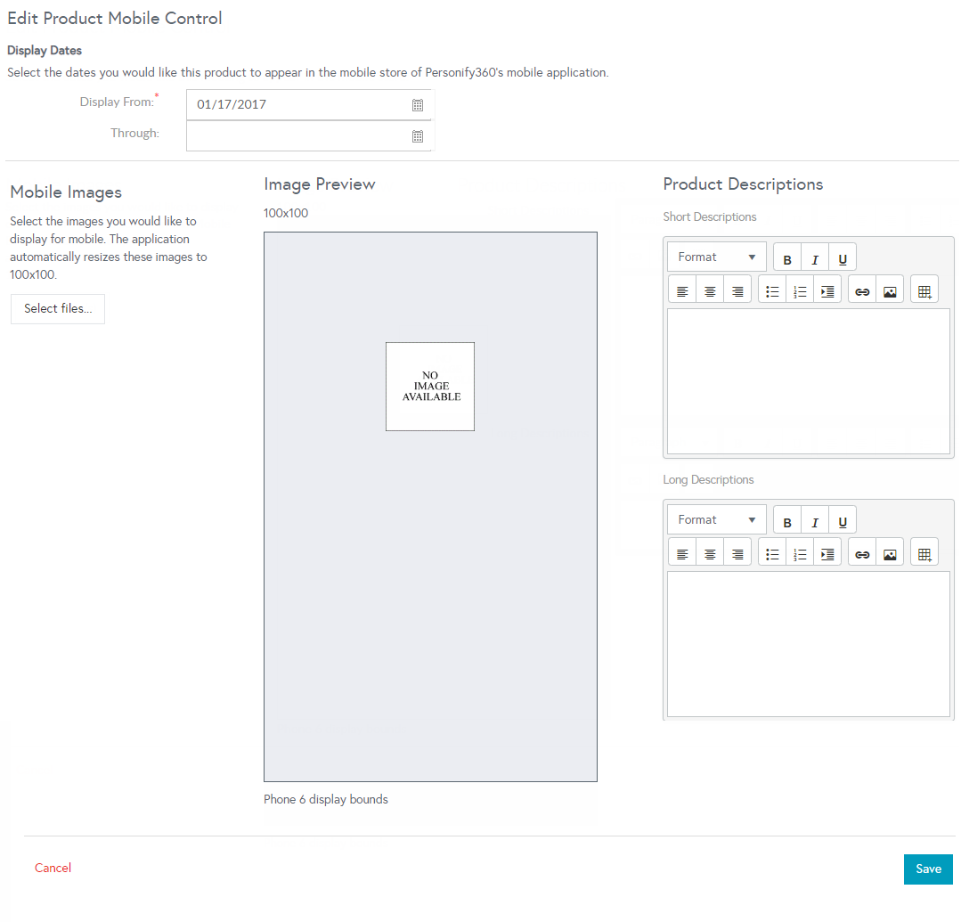Align text right in Long Descriptions editor
The height and width of the screenshot is (922, 961).
click(737, 553)
